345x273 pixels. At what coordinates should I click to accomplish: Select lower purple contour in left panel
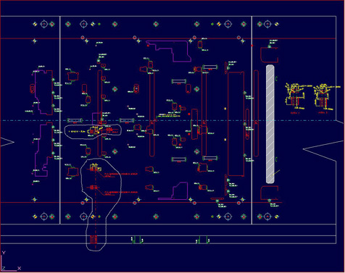point(43,149)
